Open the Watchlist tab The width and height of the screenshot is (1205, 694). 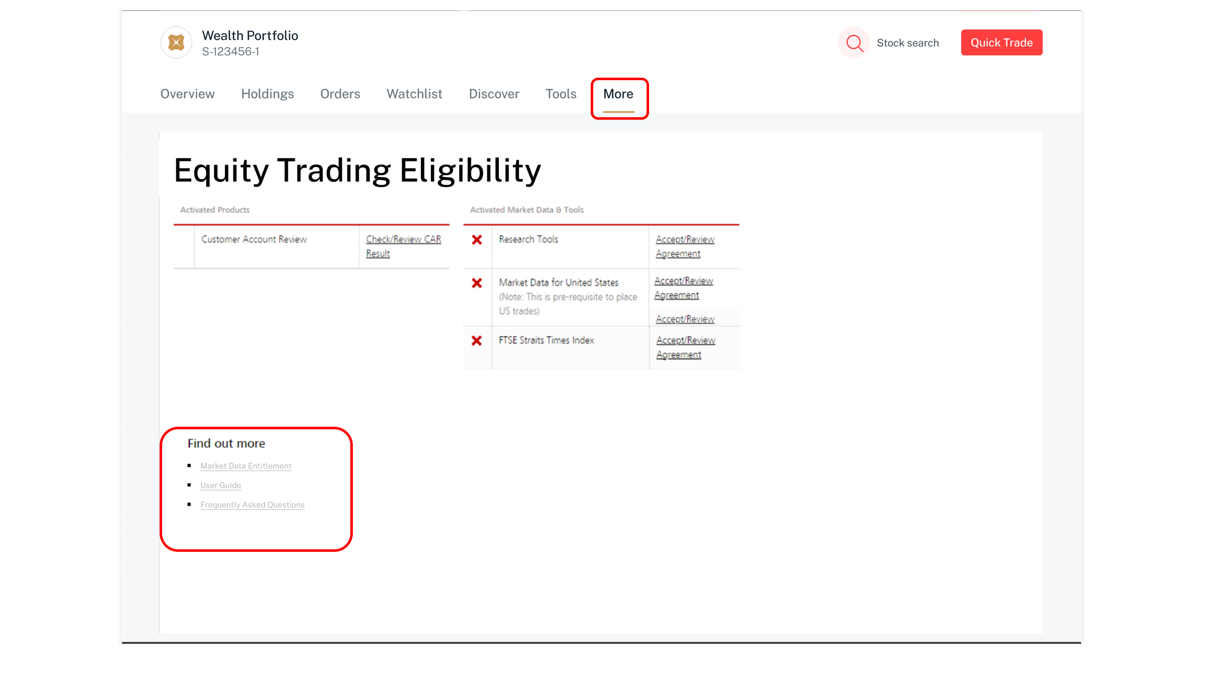point(414,94)
